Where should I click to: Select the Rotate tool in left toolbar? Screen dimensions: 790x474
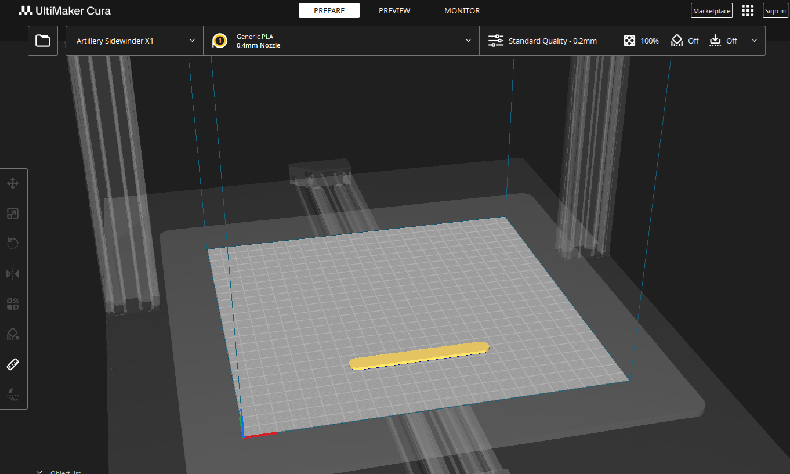[x=13, y=244]
